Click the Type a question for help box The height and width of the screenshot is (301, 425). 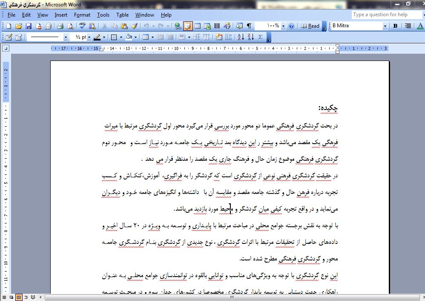(385, 14)
